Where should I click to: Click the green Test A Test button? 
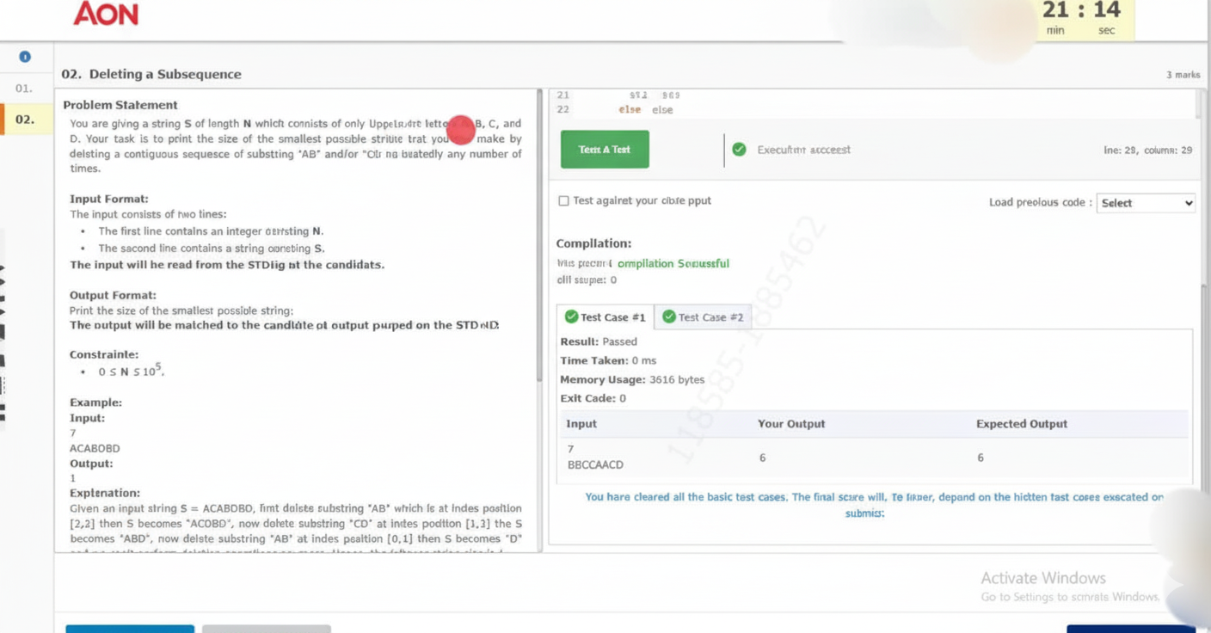[604, 149]
